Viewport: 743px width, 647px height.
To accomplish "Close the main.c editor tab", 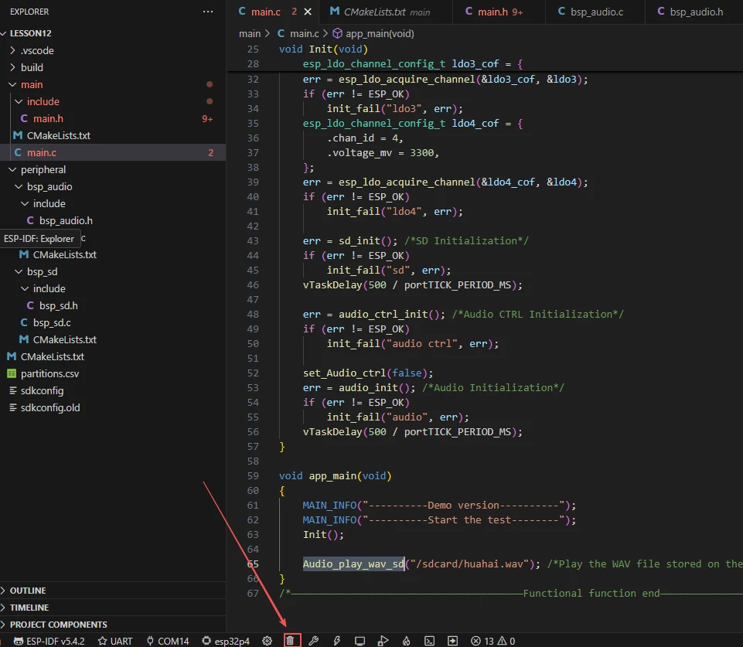I will pos(308,12).
